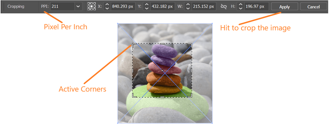Screen dimensions: 329x124
Task: Increase the H height with up arrow
Action: (241, 4)
